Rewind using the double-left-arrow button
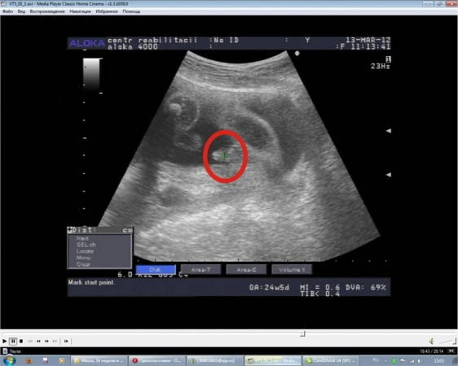 pos(38,341)
